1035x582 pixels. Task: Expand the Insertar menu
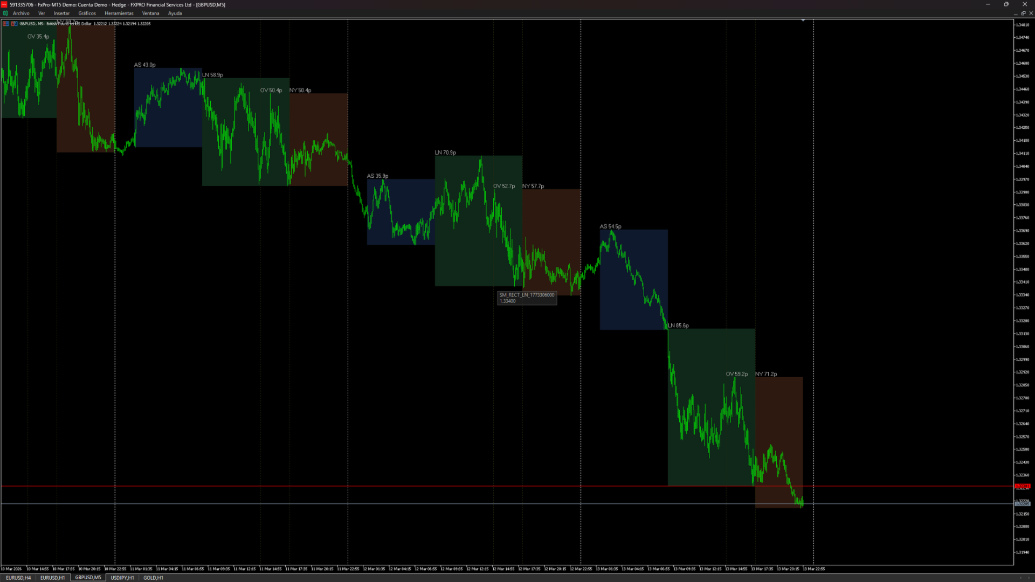[x=61, y=13]
